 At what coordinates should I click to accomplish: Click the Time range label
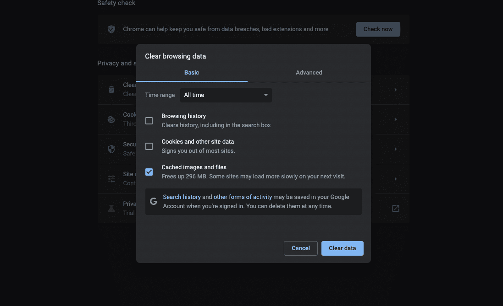pyautogui.click(x=160, y=95)
